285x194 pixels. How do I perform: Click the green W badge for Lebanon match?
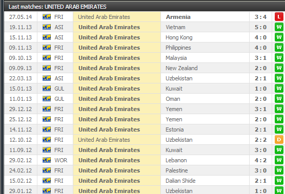point(279,160)
